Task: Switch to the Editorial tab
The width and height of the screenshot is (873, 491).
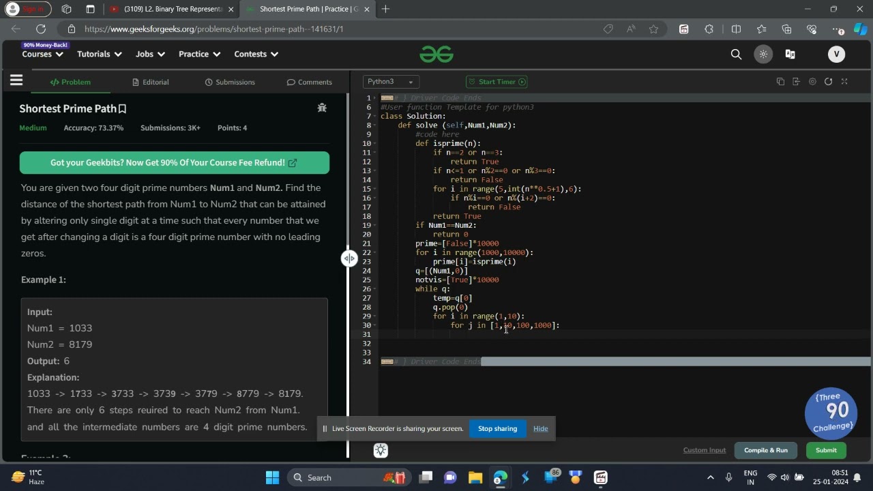Action: click(x=150, y=82)
